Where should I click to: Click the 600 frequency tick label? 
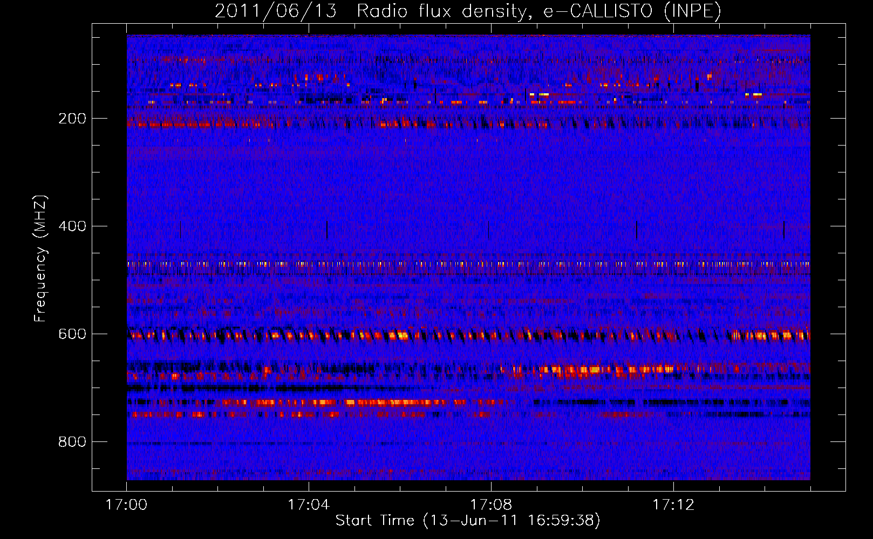72,334
